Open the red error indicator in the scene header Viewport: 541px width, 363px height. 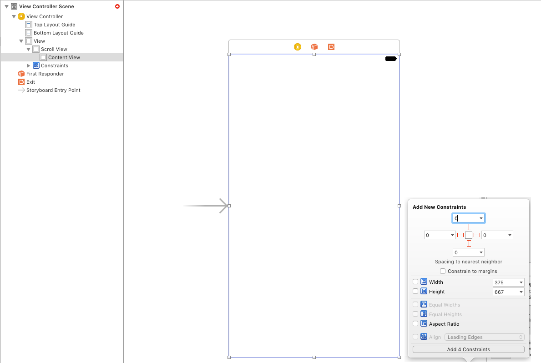point(117,6)
